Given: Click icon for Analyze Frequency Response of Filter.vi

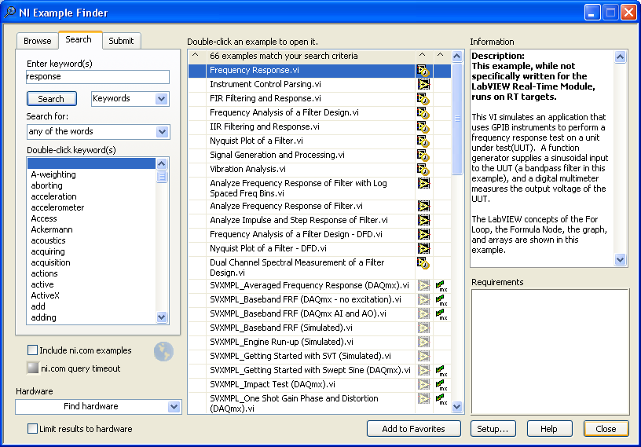Looking at the screenshot, I should coord(423,206).
